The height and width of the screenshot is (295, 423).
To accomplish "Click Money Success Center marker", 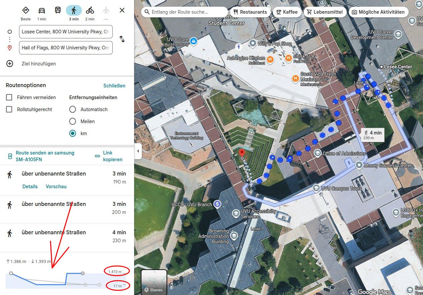I will [x=359, y=165].
